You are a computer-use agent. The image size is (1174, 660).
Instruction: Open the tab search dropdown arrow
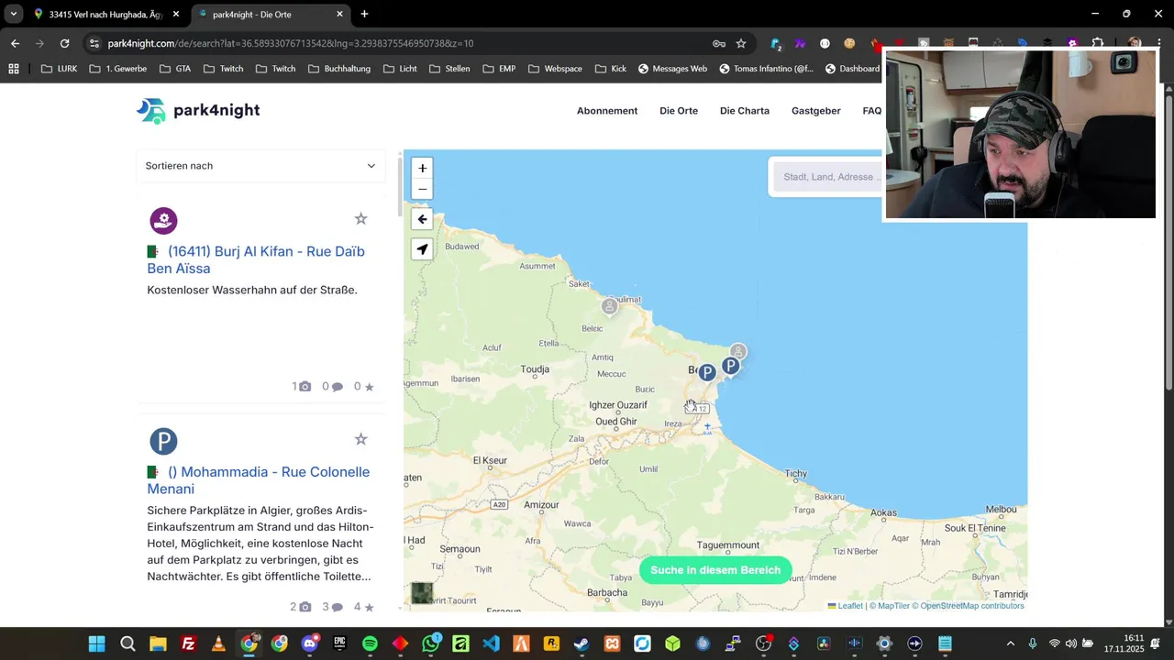(13, 15)
